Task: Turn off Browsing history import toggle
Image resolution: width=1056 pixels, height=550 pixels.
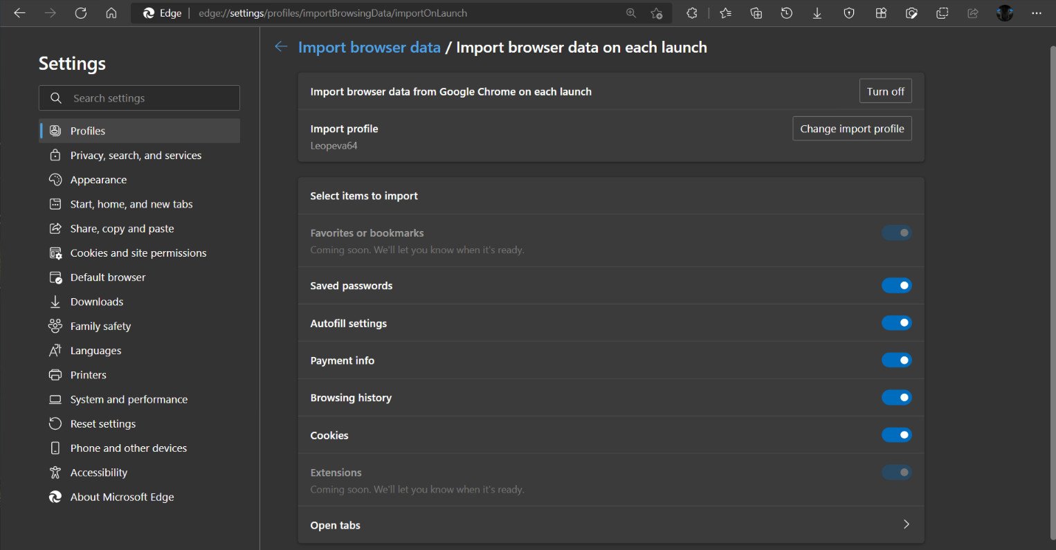Action: [896, 398]
